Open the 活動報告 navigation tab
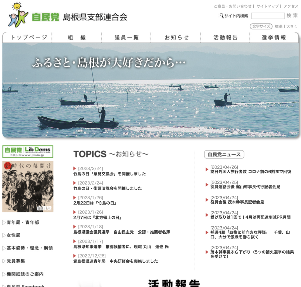This screenshot has height=287, width=301. [x=225, y=38]
